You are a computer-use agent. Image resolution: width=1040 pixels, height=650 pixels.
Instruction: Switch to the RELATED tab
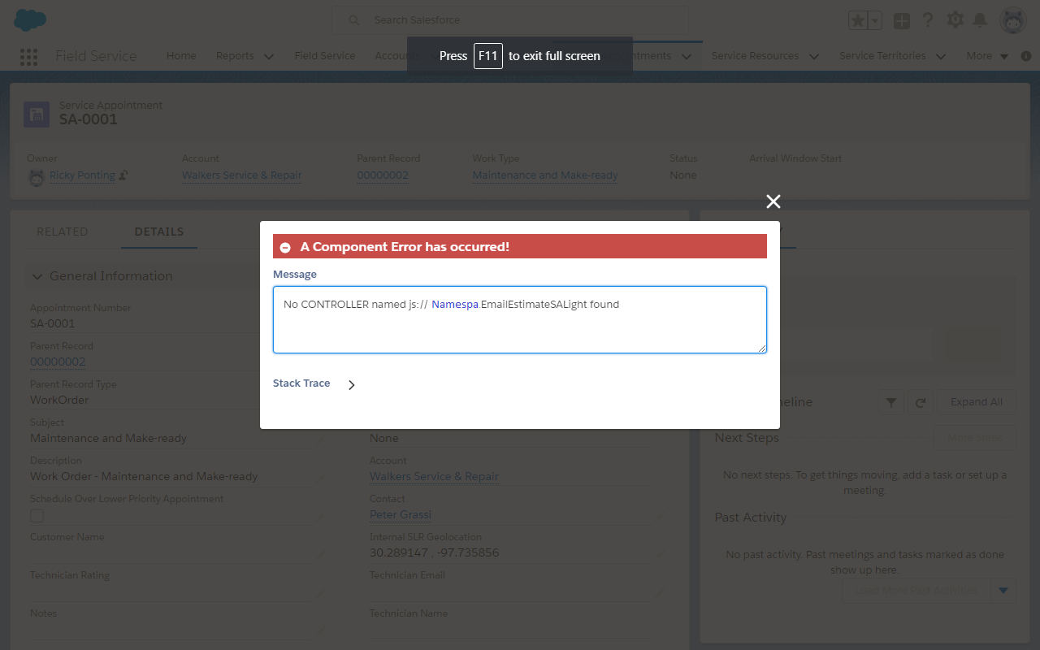click(63, 232)
